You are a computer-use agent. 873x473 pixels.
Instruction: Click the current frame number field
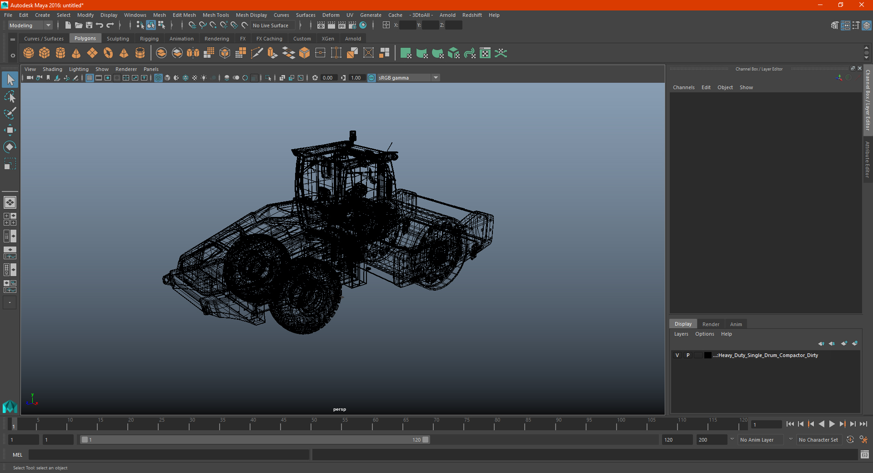click(767, 425)
